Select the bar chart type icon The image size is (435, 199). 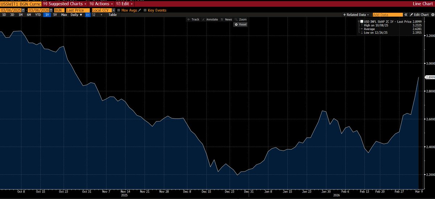[94, 14]
